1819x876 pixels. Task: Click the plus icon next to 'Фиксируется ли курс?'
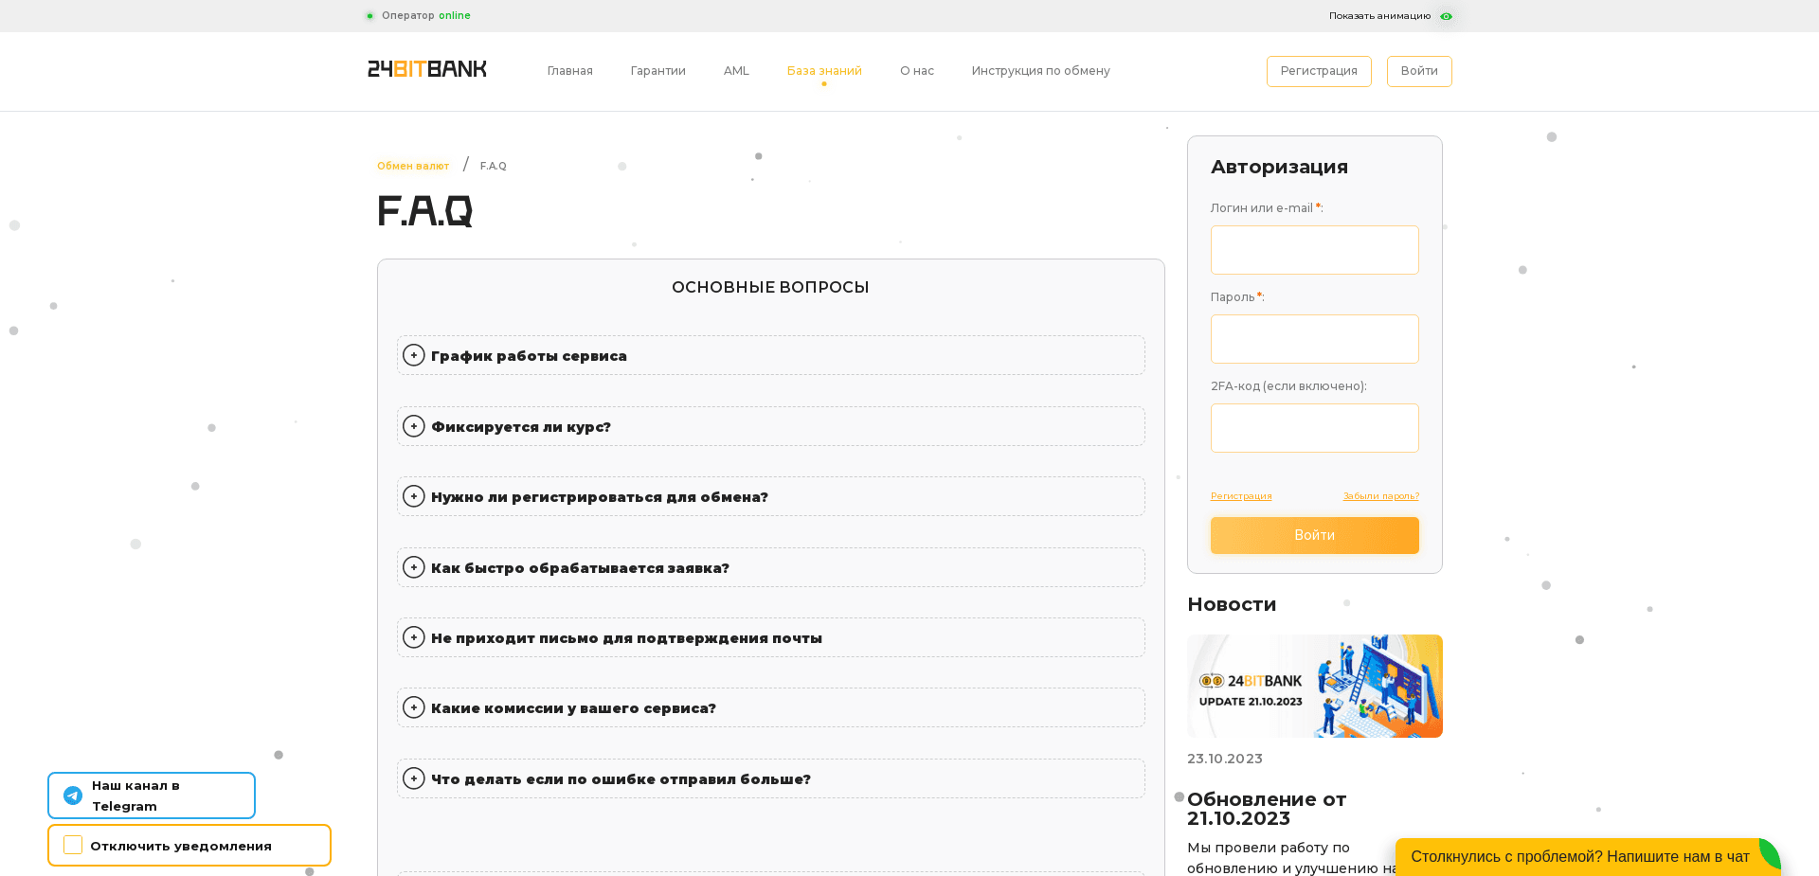coord(414,426)
